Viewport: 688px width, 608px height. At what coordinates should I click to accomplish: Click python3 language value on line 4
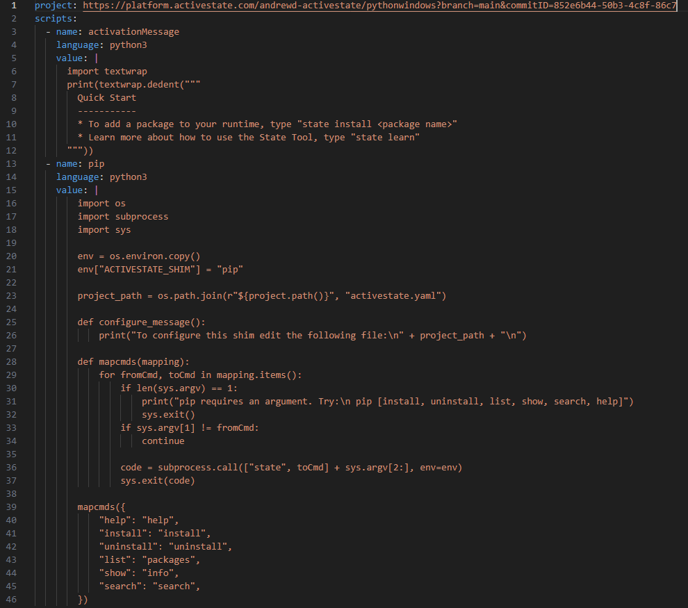[x=128, y=44]
